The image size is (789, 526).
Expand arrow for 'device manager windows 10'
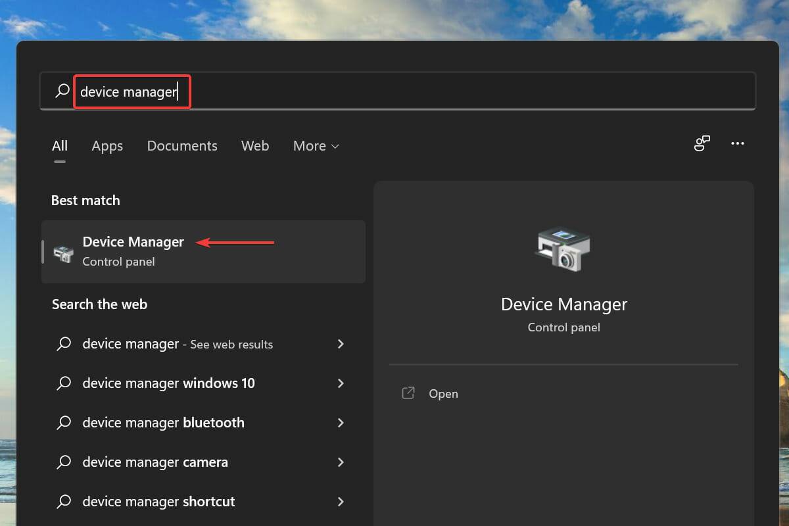(341, 383)
